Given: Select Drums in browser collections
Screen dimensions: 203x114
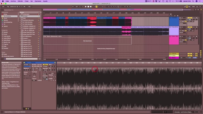Looking at the screenshot, I should (6, 18).
